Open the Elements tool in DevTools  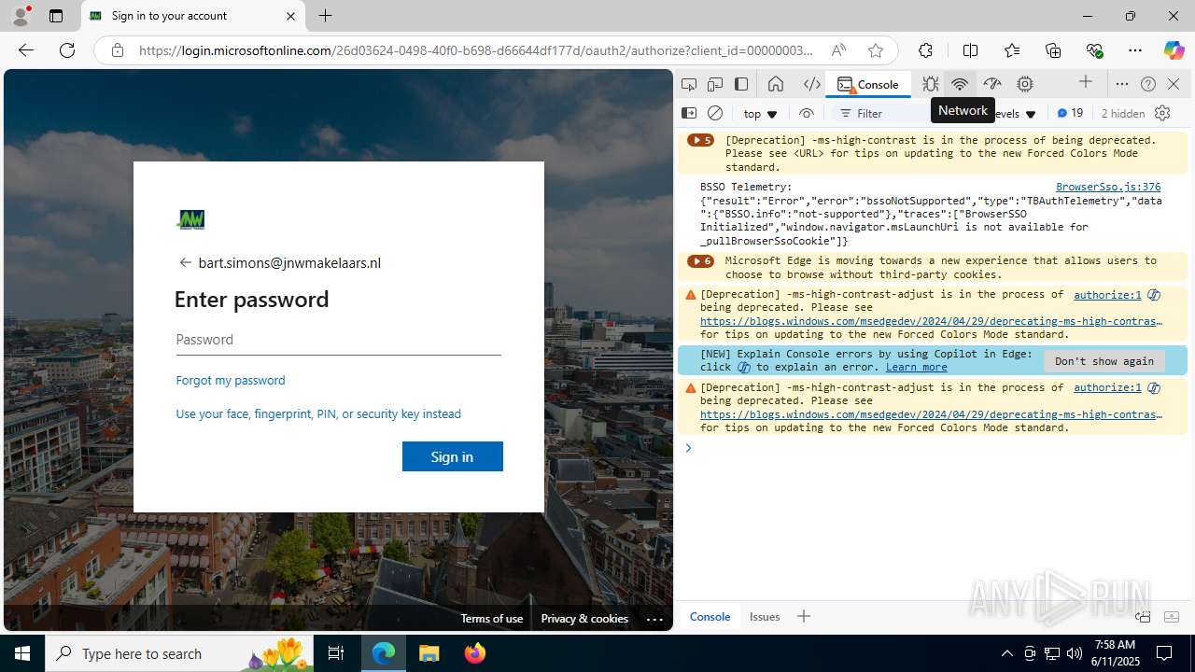coord(812,84)
